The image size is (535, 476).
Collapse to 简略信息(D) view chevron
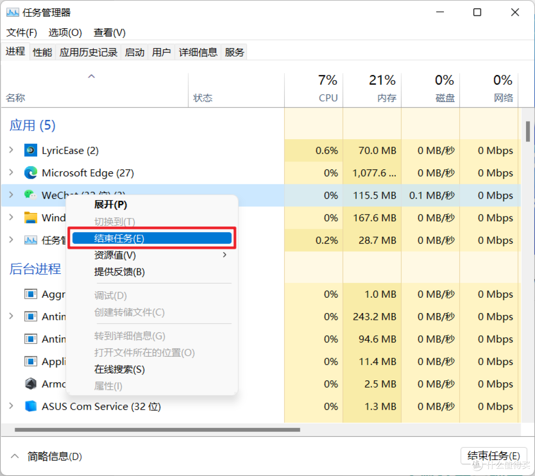[x=15, y=456]
